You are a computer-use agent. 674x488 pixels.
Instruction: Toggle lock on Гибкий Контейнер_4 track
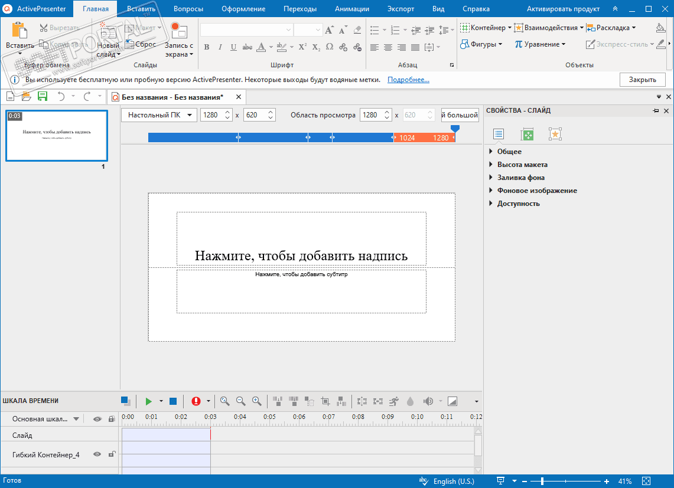(111, 454)
